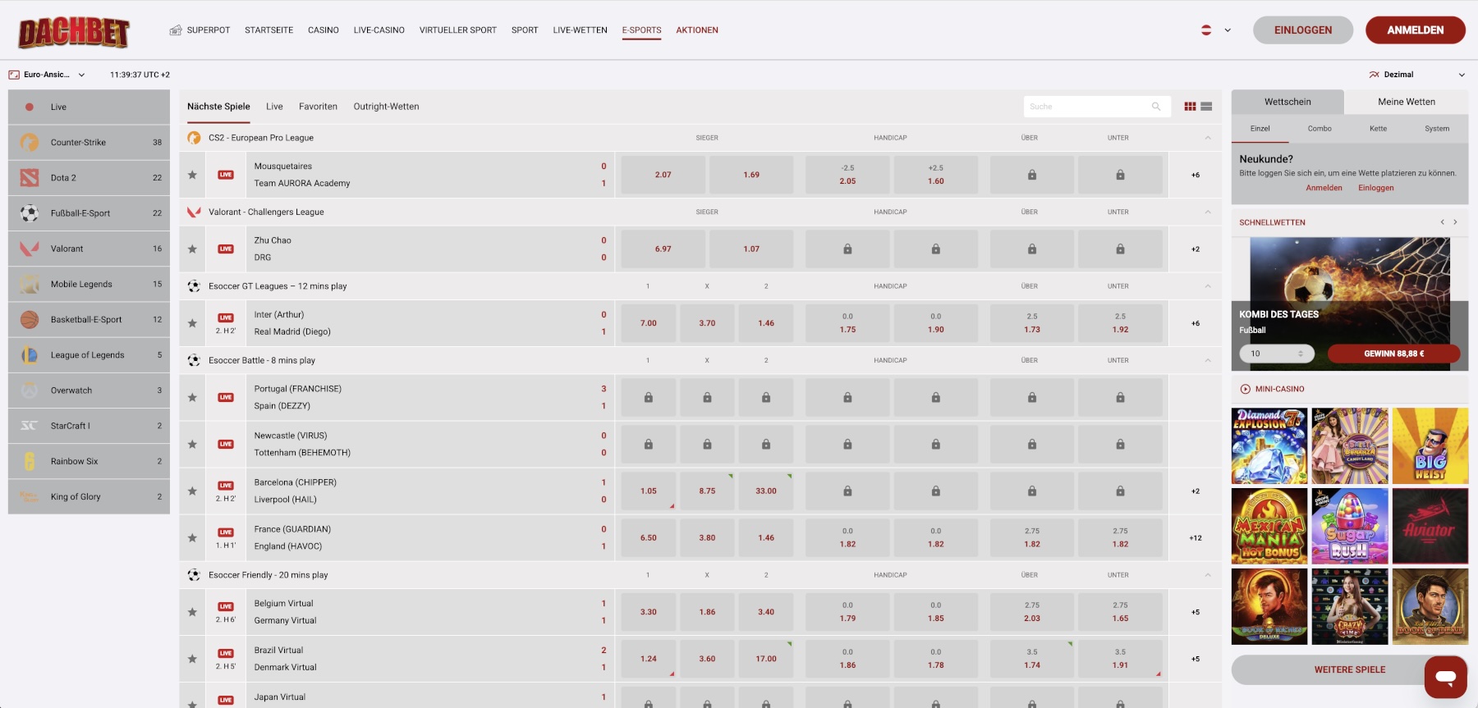Change the Kombi des Tages stake stepper
This screenshot has width=1478, height=708.
click(x=1301, y=354)
